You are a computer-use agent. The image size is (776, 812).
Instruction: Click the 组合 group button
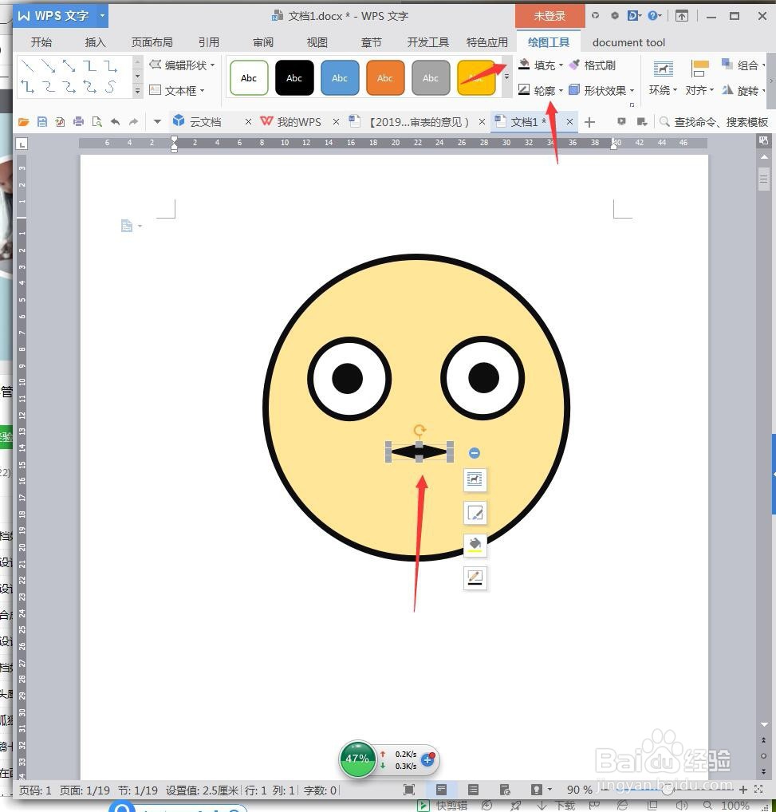743,65
